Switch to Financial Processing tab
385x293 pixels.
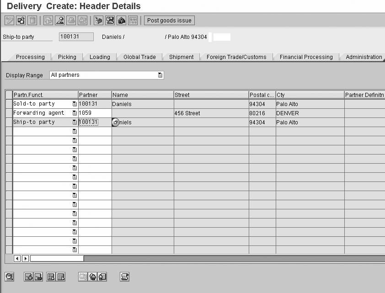(306, 57)
